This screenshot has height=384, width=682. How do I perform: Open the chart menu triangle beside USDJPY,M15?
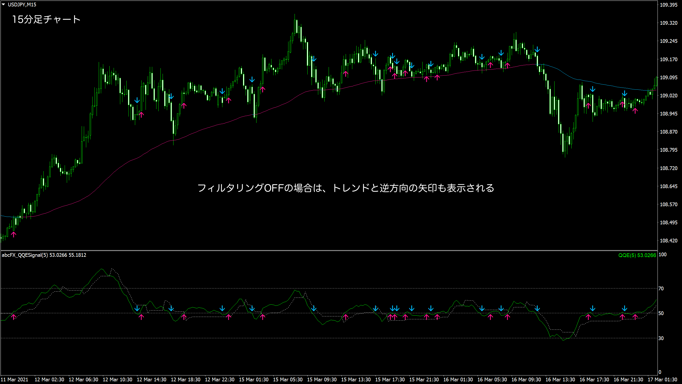(3, 5)
